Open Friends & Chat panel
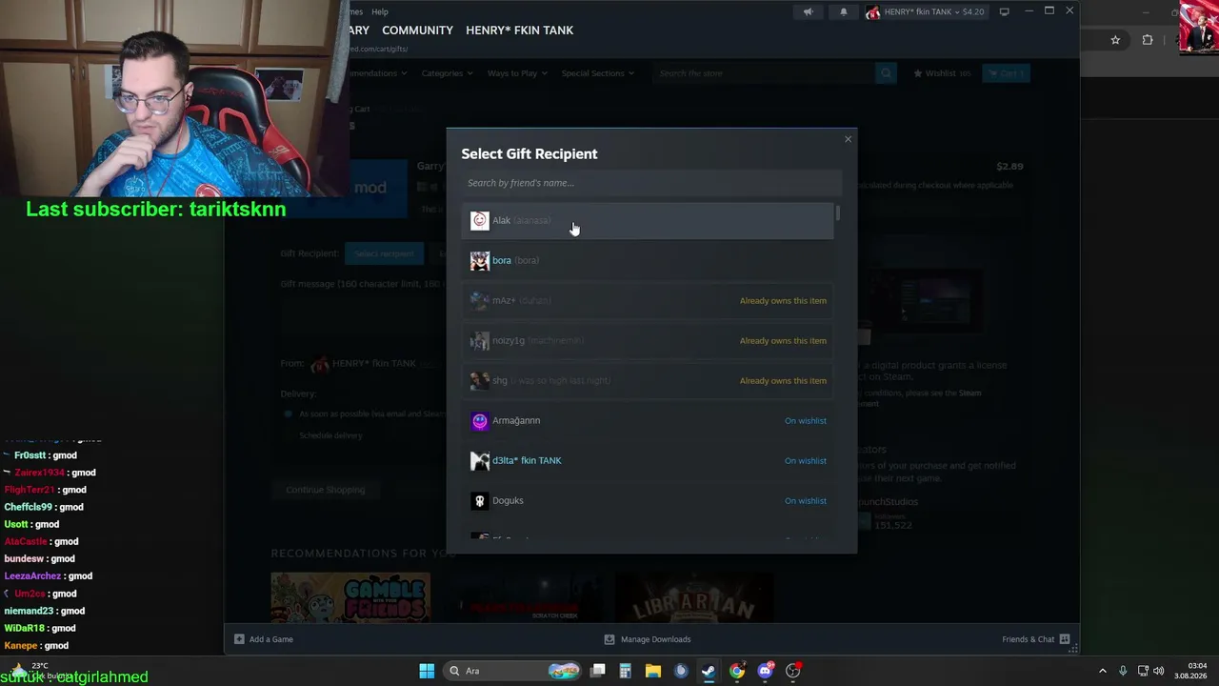The image size is (1219, 686). [1036, 639]
